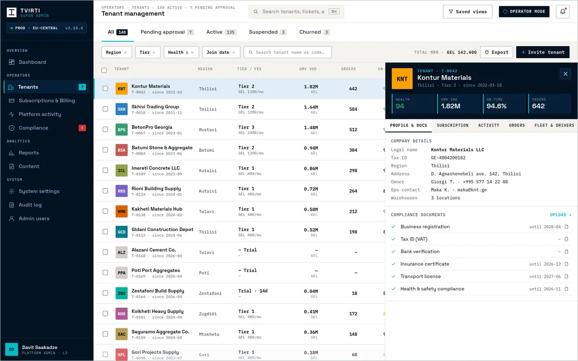578x361 pixels.
Task: Click the DS user avatar
Action: click(12, 349)
